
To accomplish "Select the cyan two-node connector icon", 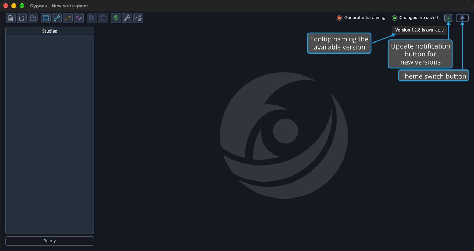I will point(57,18).
